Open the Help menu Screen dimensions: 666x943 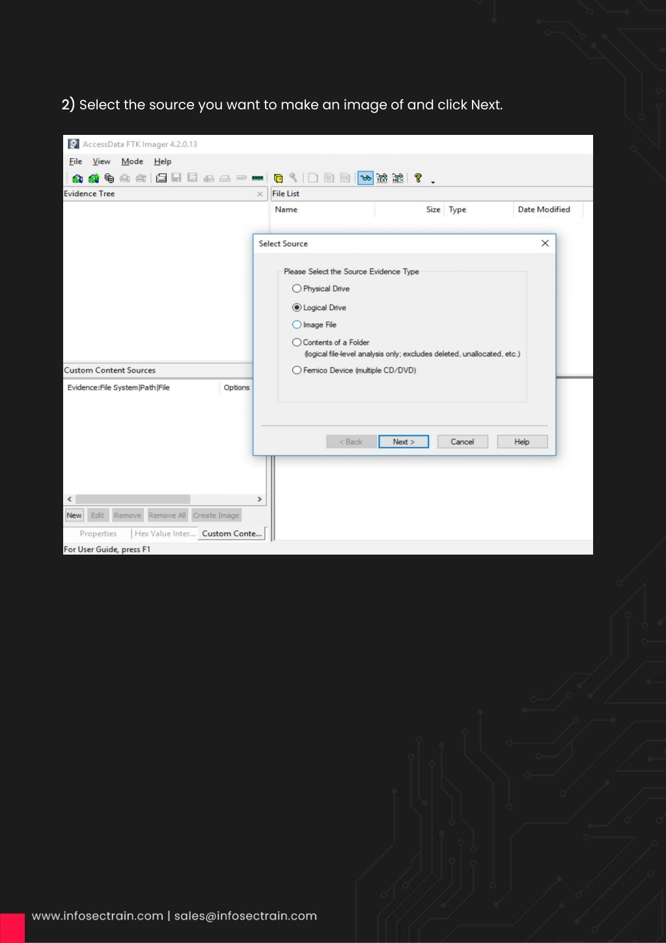[x=163, y=162]
